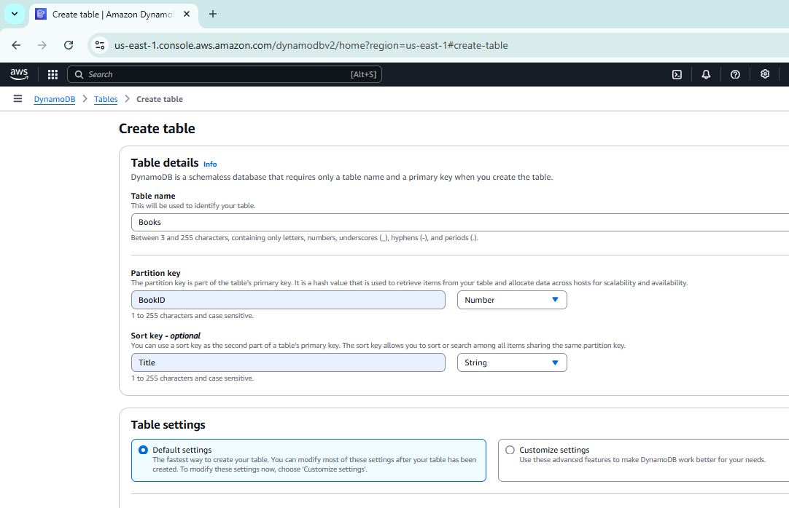Open the AWS services grid menu

pos(53,74)
